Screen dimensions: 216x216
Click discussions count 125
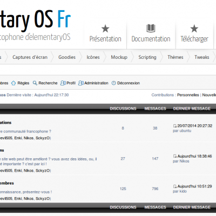(x=123, y=188)
